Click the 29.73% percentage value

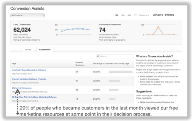pos(97,90)
